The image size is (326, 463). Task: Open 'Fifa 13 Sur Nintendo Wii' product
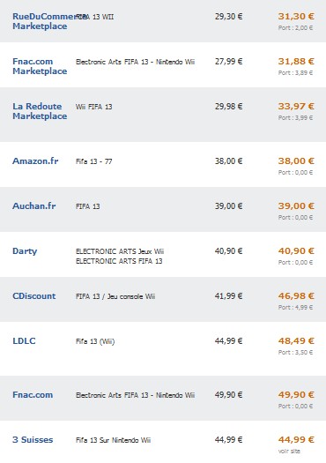114,440
